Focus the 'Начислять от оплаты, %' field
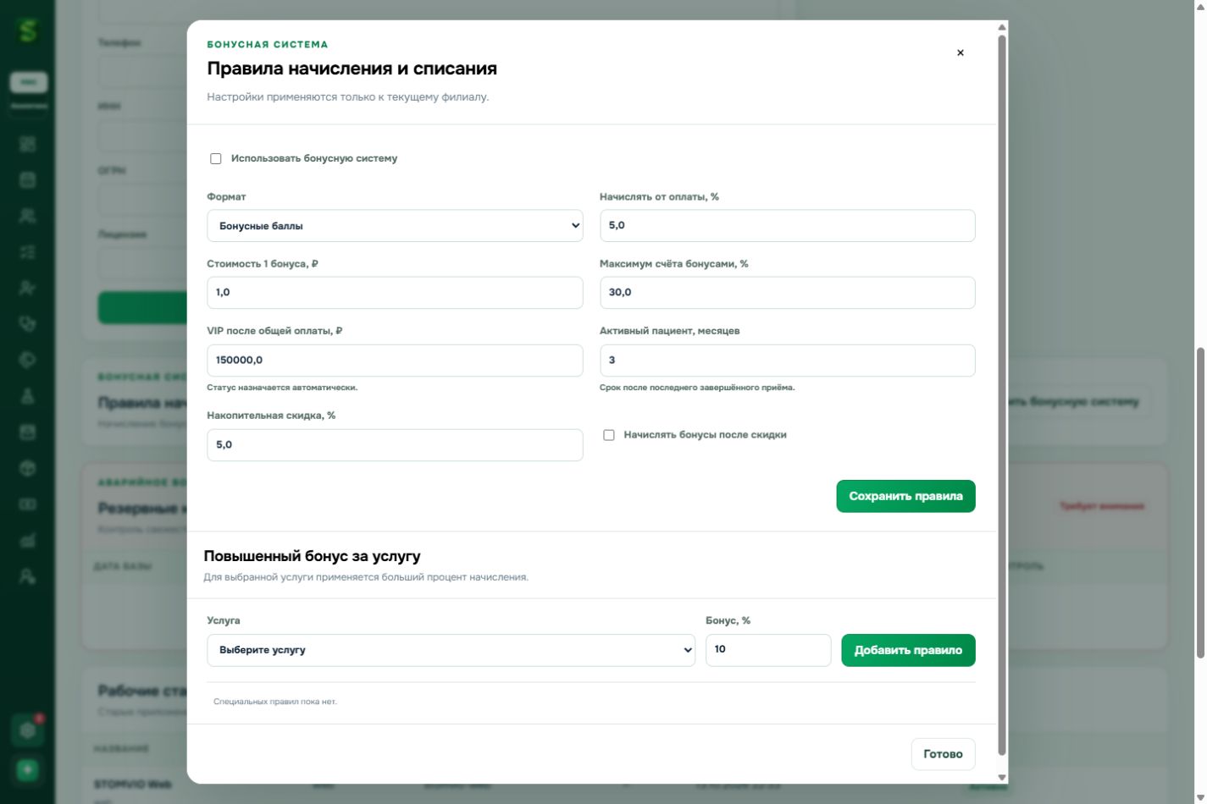The height and width of the screenshot is (804, 1207). pos(787,226)
